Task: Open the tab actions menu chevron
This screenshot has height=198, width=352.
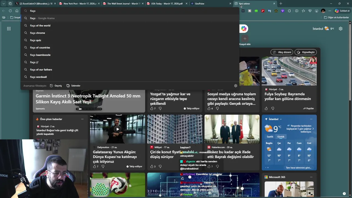Action: 4,4
